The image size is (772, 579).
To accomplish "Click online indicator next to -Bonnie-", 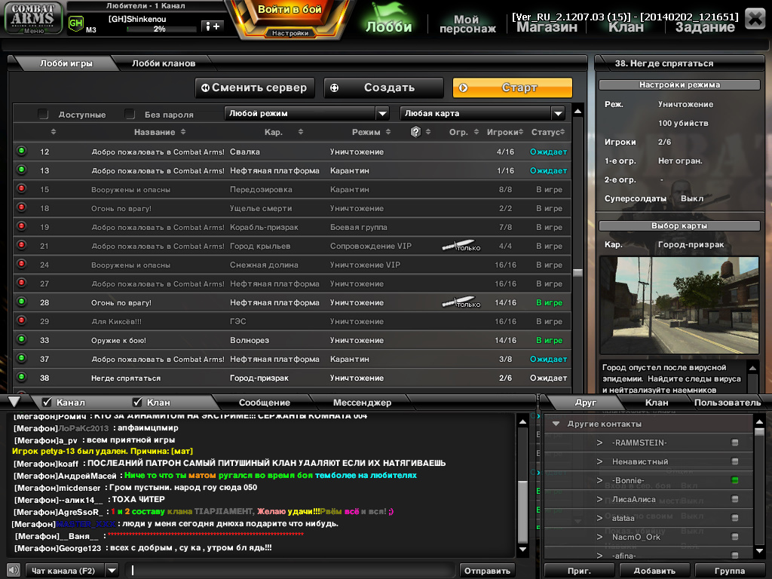I will coord(735,480).
